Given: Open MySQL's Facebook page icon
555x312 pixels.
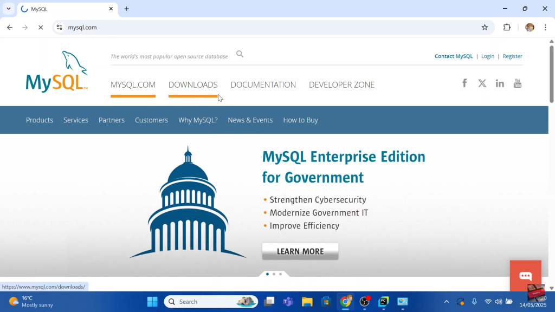Looking at the screenshot, I should click(464, 83).
